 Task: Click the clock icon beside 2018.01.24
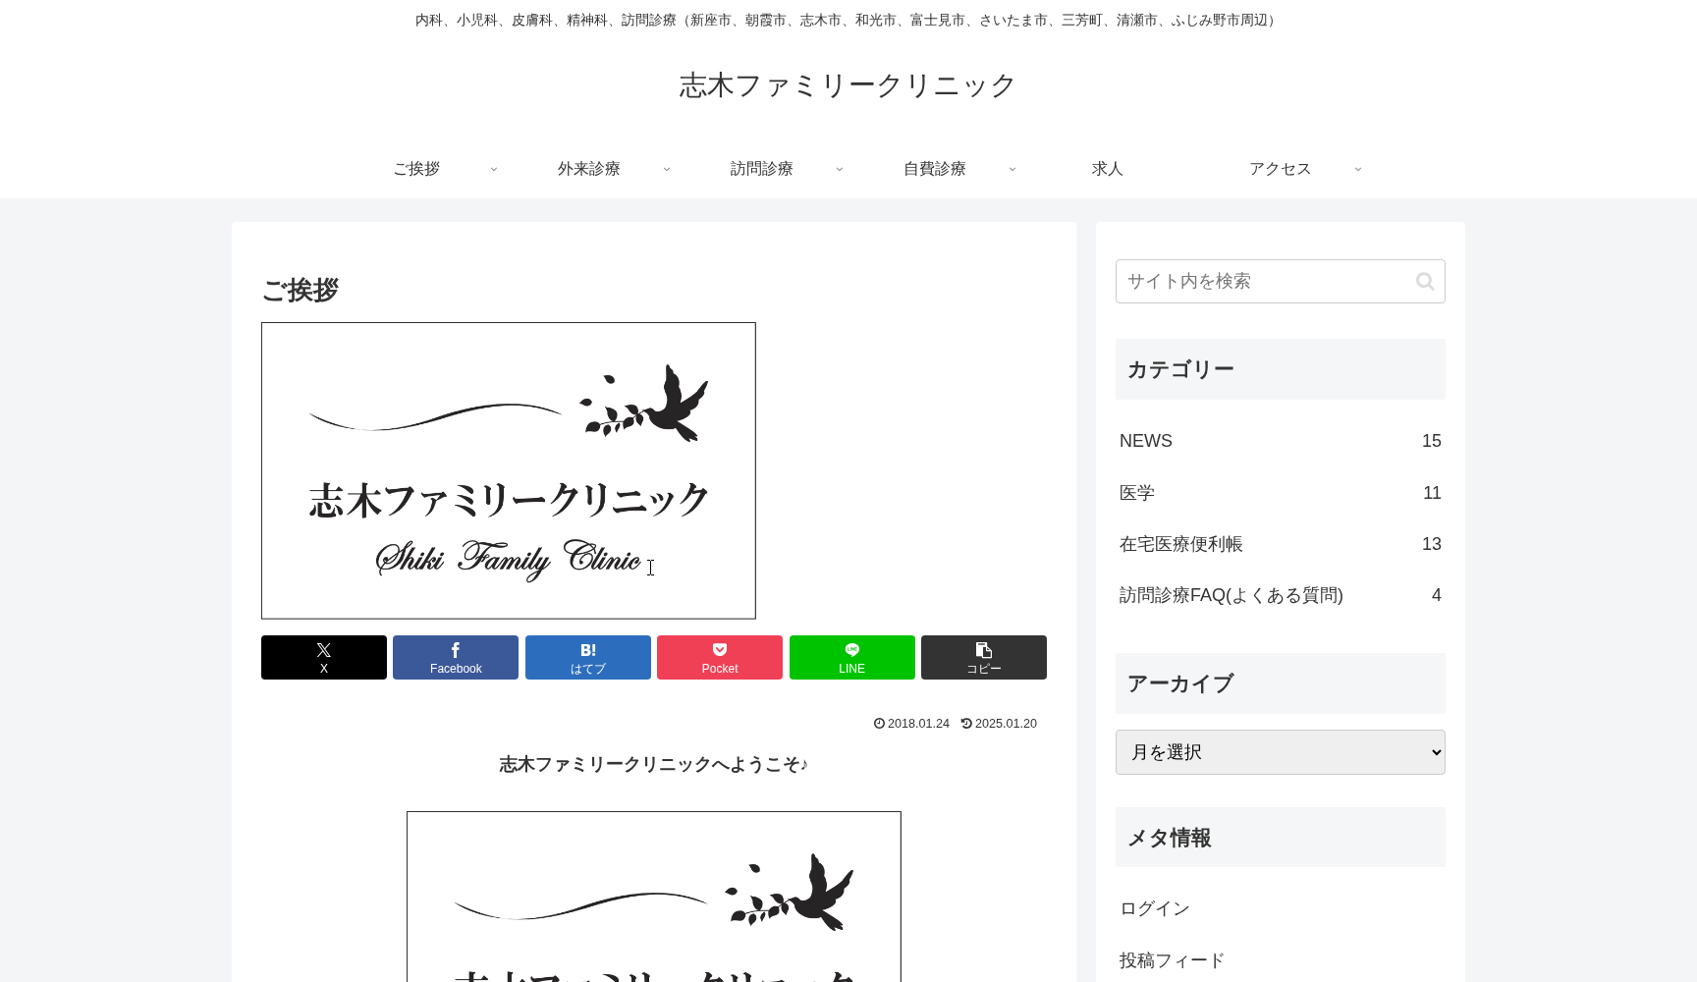878,723
